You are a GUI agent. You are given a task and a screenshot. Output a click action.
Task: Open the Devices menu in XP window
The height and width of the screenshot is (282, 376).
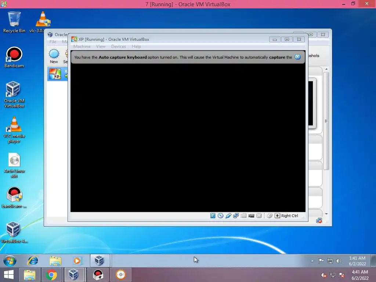click(x=119, y=47)
